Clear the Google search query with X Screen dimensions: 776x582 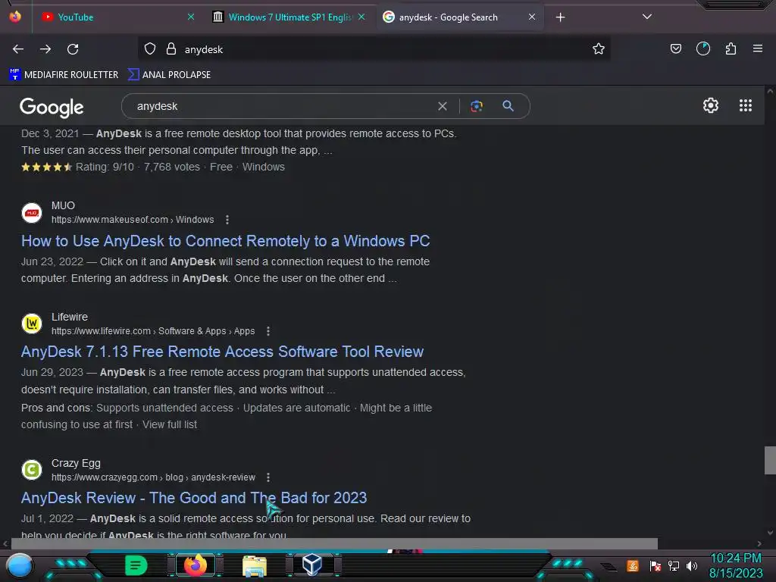tap(443, 106)
